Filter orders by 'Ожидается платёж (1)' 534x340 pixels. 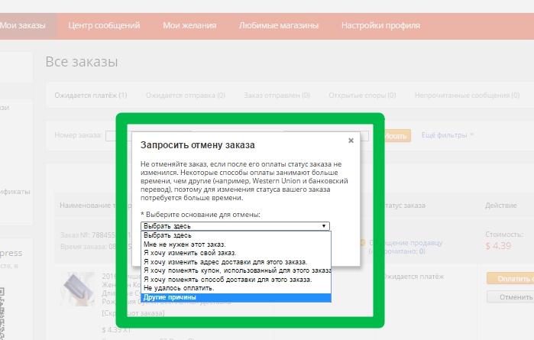[91, 96]
